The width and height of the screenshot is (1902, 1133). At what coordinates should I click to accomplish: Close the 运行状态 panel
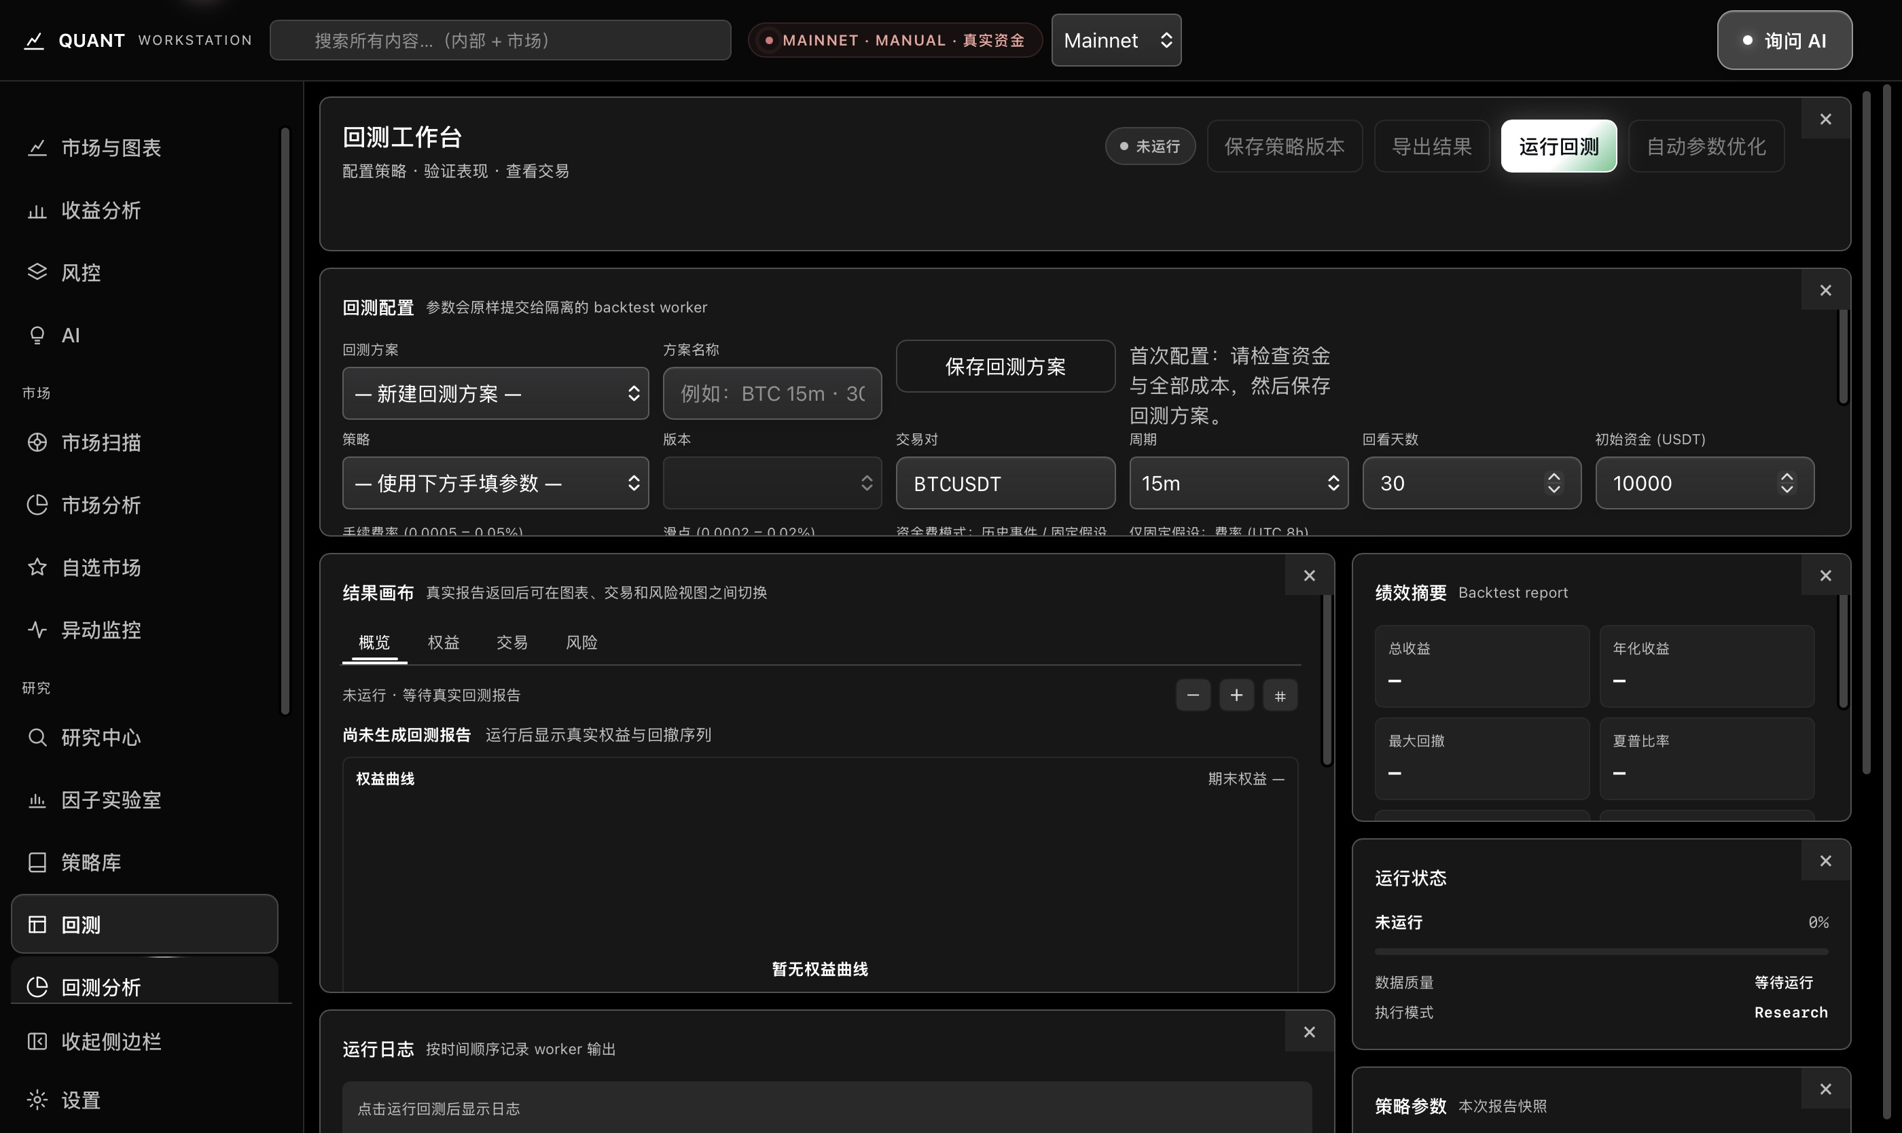1826,861
